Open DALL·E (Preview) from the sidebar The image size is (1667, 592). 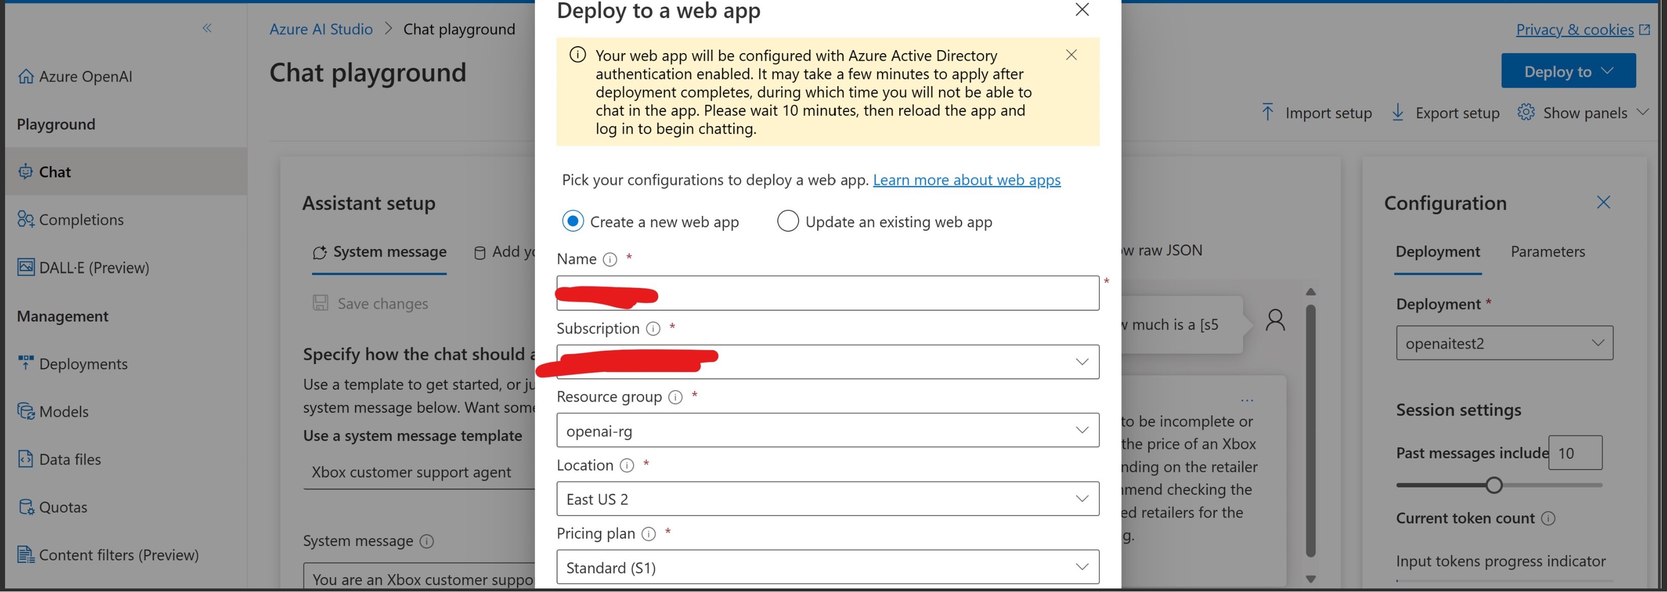95,267
